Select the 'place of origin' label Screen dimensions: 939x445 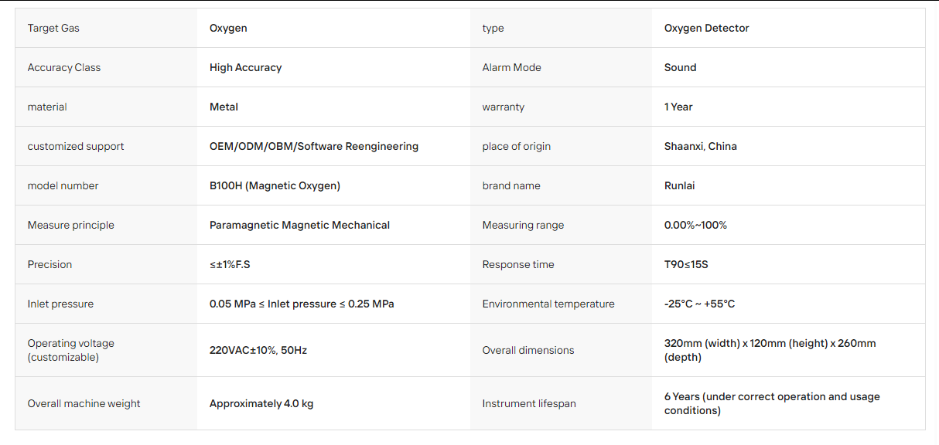coord(517,147)
